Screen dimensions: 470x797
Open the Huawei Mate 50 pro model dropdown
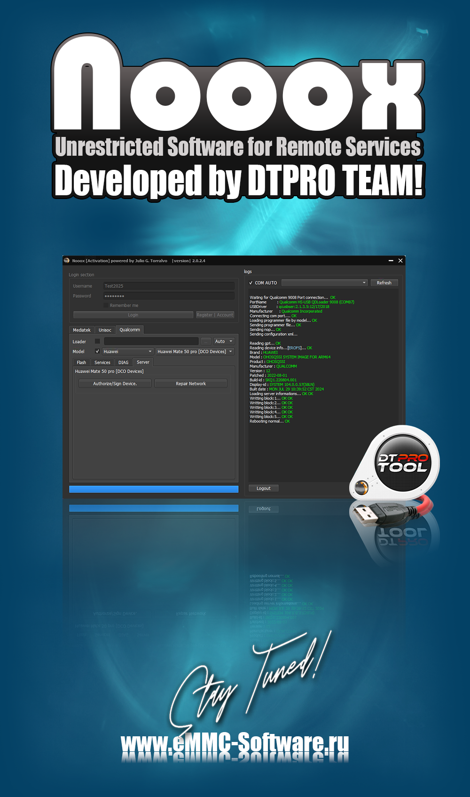pyautogui.click(x=195, y=351)
